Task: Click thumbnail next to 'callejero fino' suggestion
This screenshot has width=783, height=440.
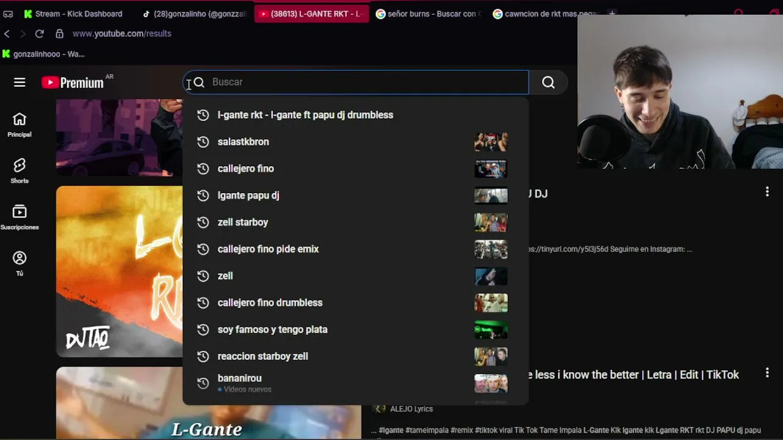Action: (491, 169)
